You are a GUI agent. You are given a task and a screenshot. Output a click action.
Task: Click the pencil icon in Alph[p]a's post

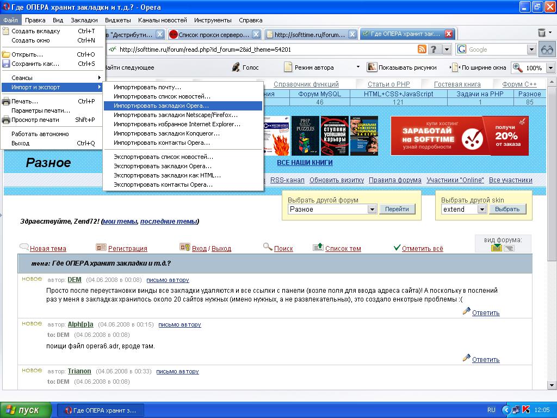point(466,358)
